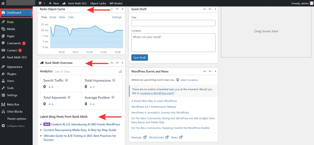Open A Brand-New Way to Learn WordPress
Viewport: 314px width, 145px height.
click(154, 101)
